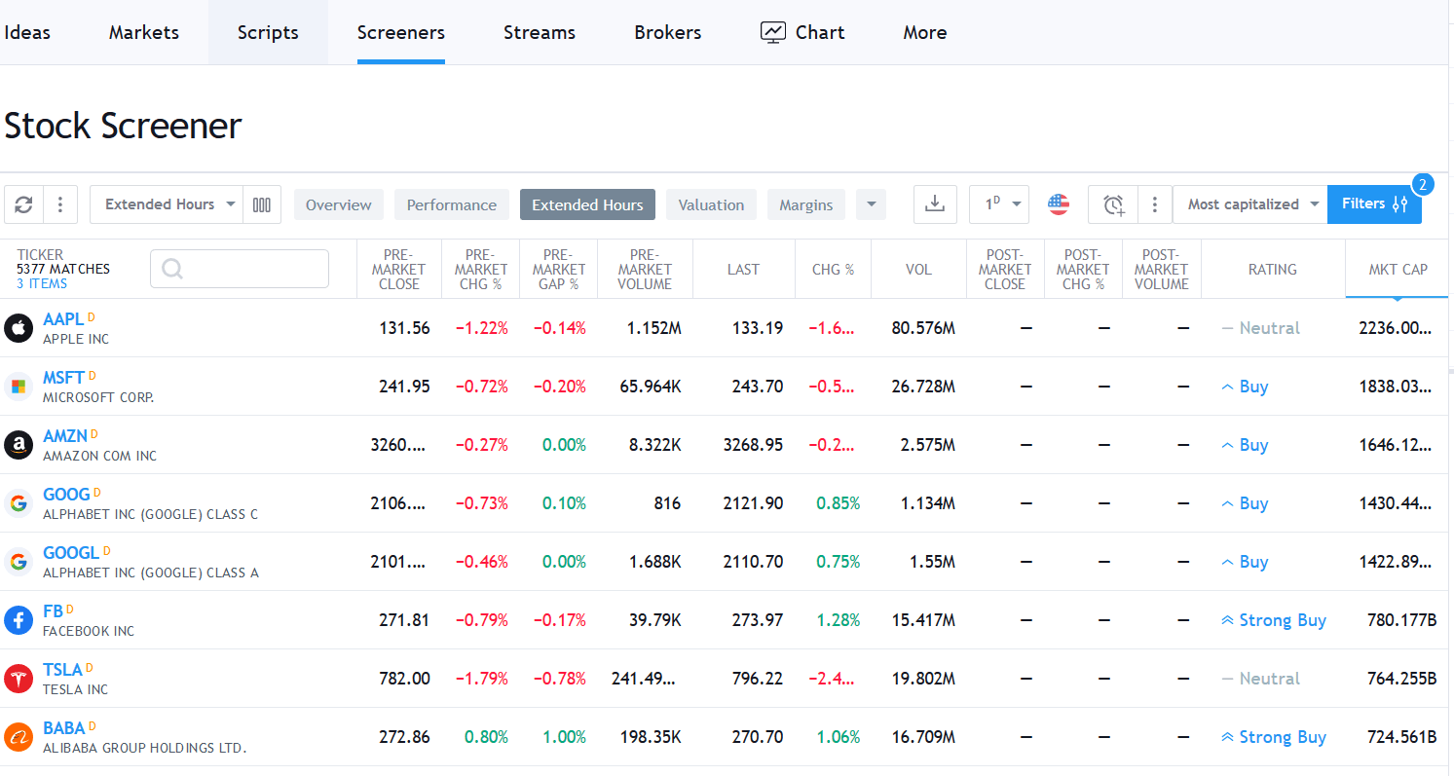
Task: Click the column layout icon next to Extended Hours
Action: tap(262, 203)
